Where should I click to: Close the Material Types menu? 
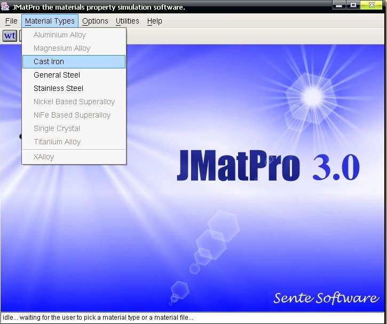pos(50,21)
